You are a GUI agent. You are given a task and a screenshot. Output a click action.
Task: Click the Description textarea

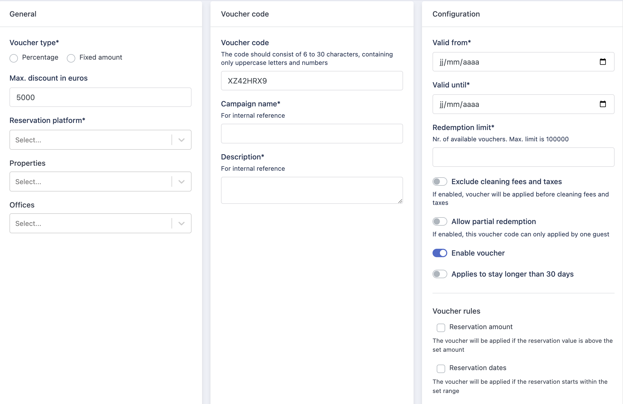coord(312,190)
